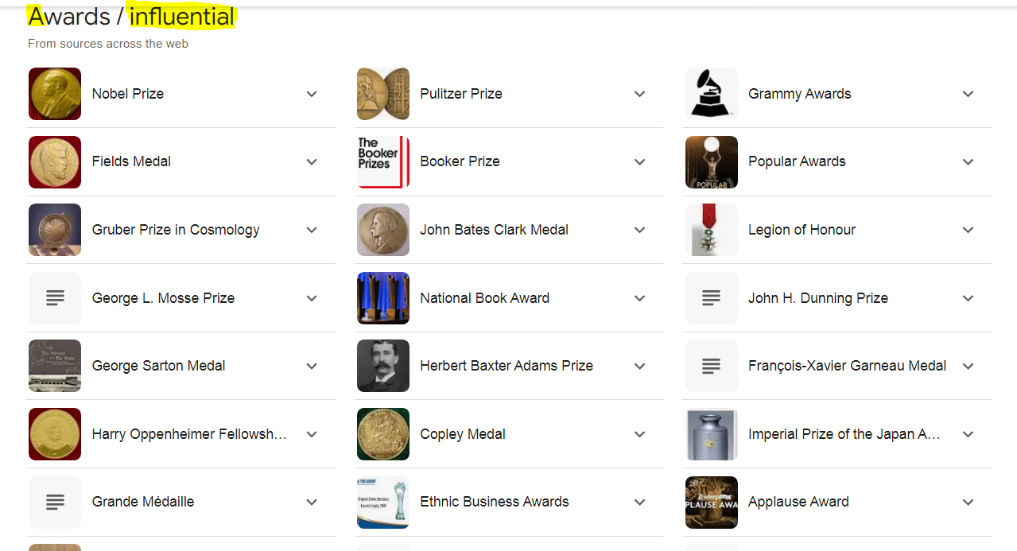
Task: Open Imperial Prize of the Japan Academy entry
Action: point(844,434)
